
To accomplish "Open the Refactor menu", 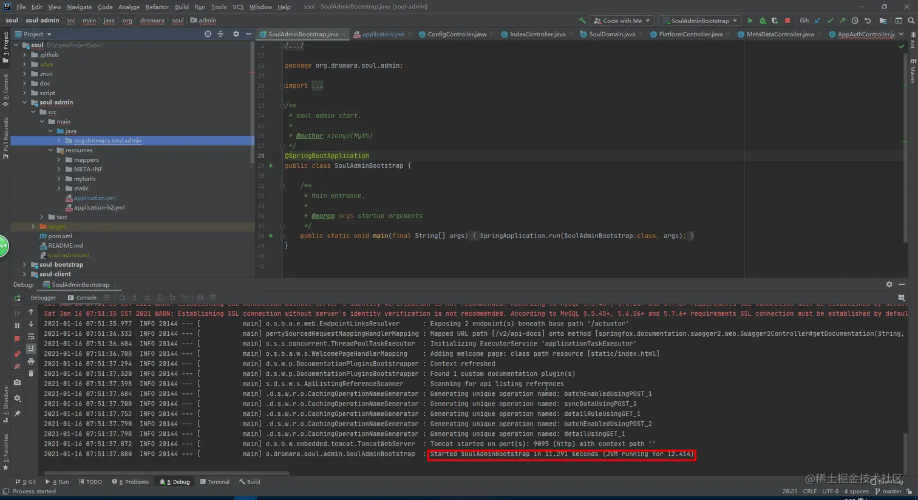I will click(x=157, y=7).
